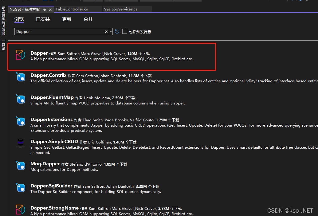Click the Dapper SqlBuilder component description
Screen dimensions: 318x216
[96, 192]
